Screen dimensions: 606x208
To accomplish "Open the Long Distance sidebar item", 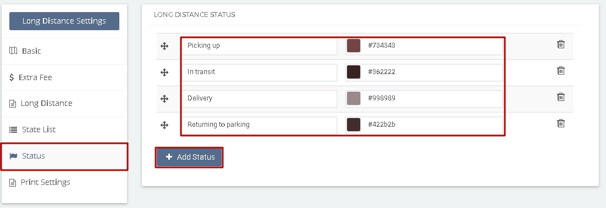I will (x=64, y=103).
